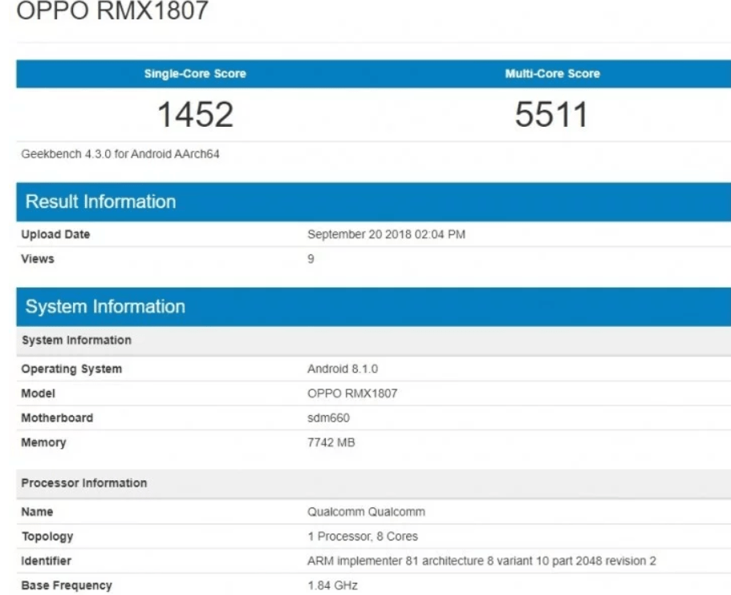Click the 1.84 GHz base frequency value
Viewport: 731px width, 595px height.
coord(332,585)
